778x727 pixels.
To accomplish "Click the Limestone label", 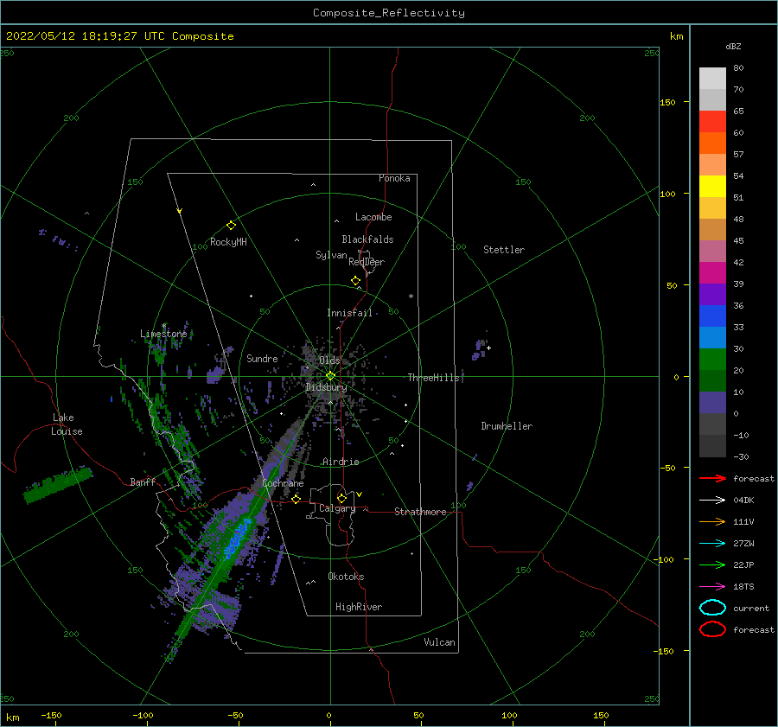I will (163, 334).
